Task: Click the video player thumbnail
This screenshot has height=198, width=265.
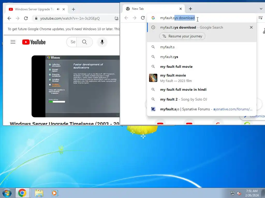Action: (76, 86)
